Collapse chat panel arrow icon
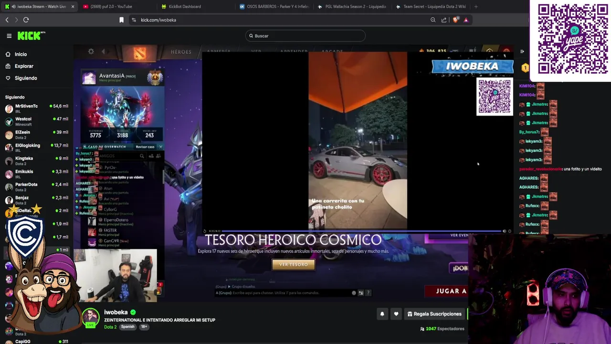Screen dimensions: 611x344 pos(522,52)
